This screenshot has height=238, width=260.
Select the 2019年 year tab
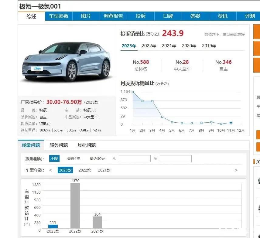click(x=209, y=46)
